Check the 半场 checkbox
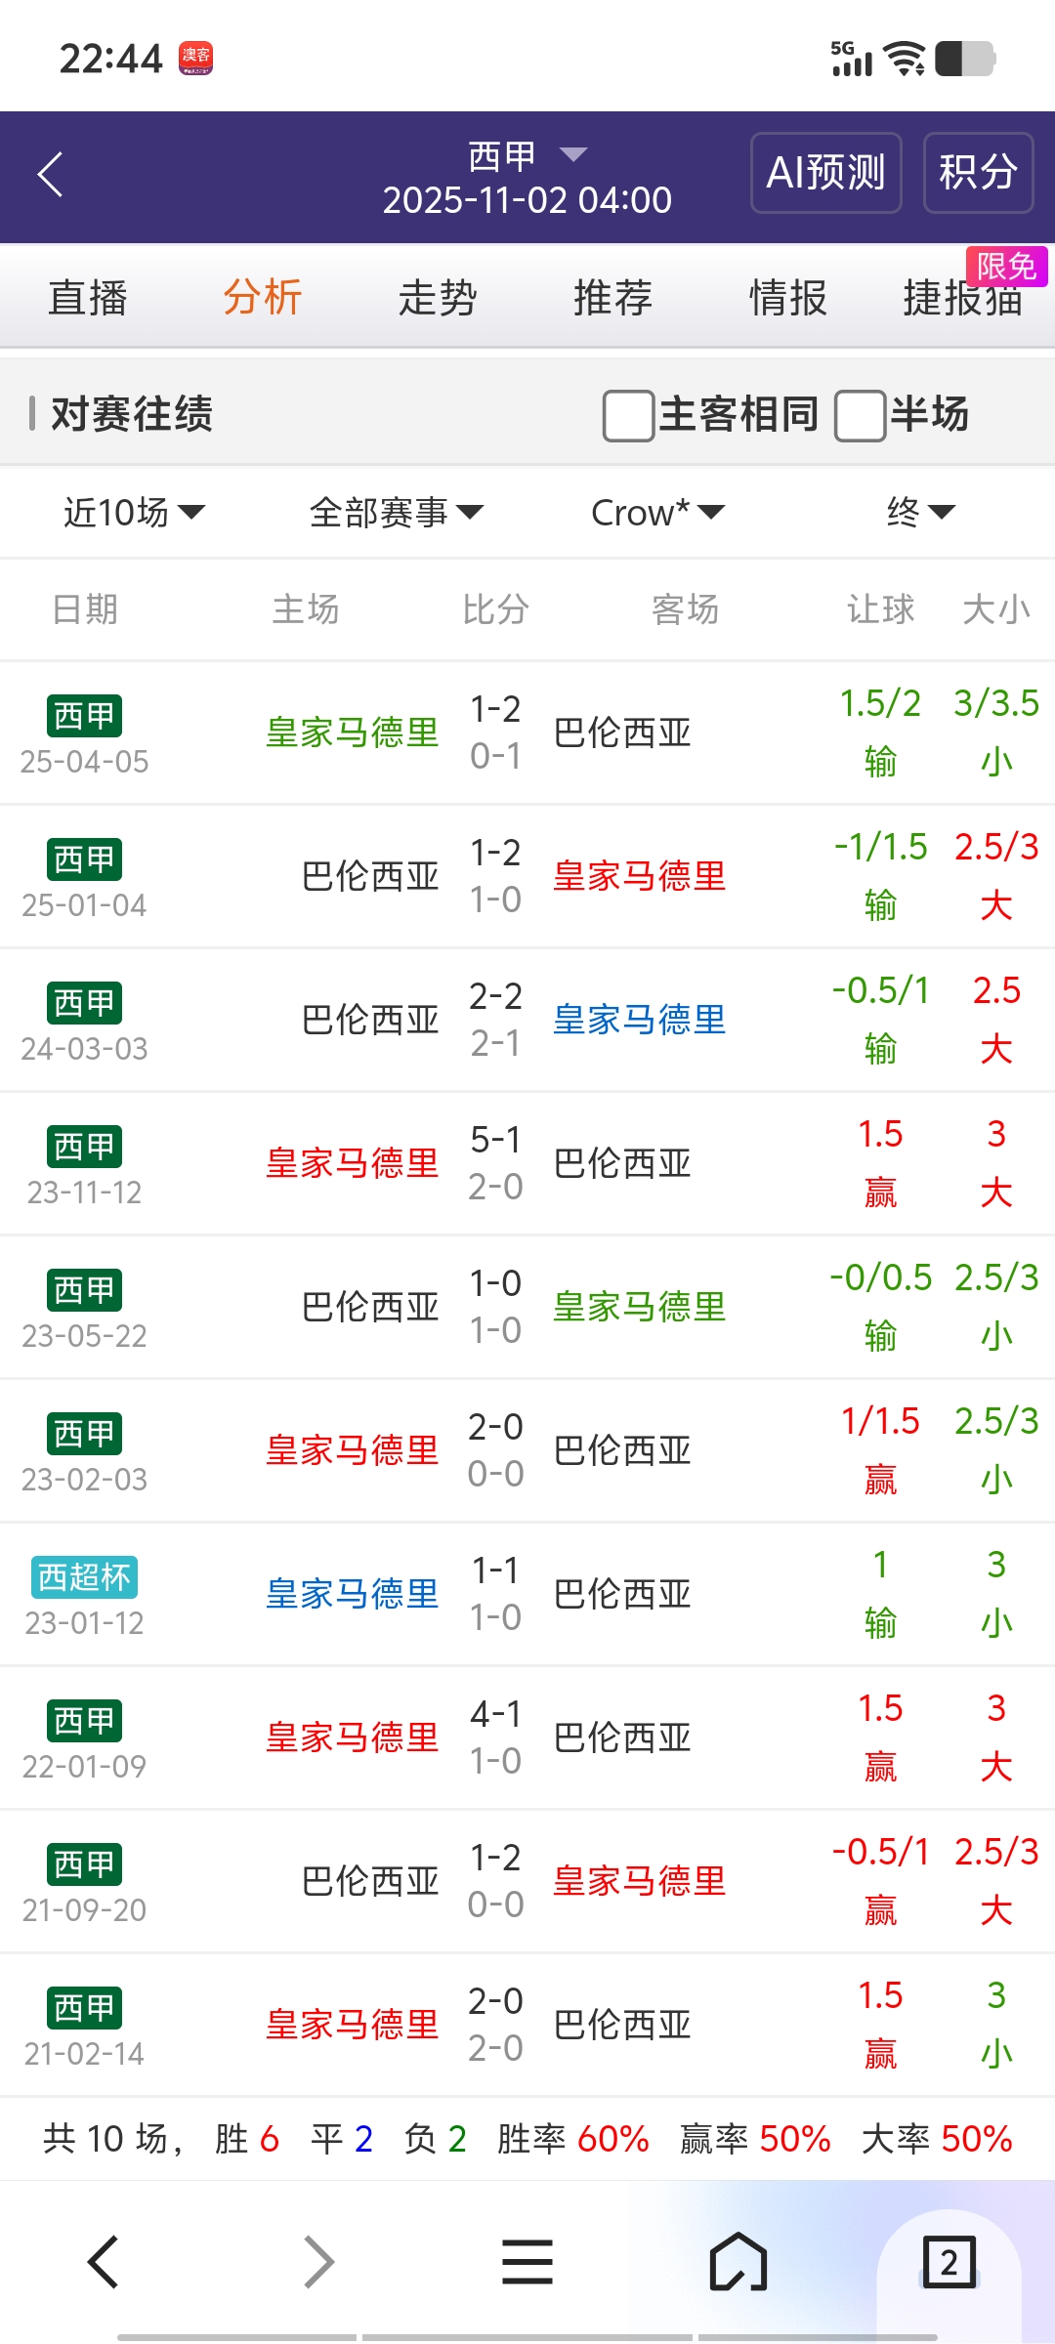The width and height of the screenshot is (1055, 2344). click(861, 415)
